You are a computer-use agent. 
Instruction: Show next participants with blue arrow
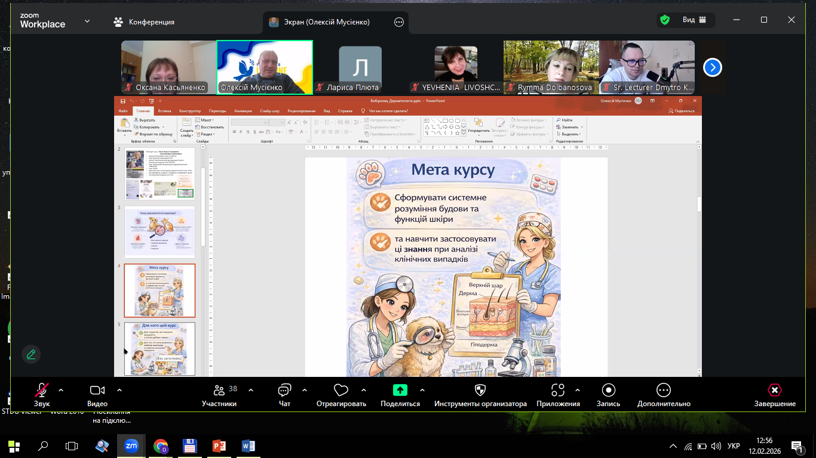[x=712, y=67]
